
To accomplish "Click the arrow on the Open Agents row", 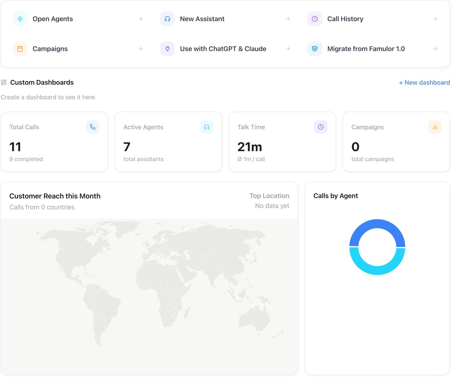I will [x=141, y=19].
